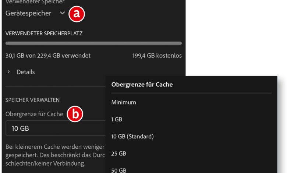Select the 10 GB (Standard) option

coord(132,137)
